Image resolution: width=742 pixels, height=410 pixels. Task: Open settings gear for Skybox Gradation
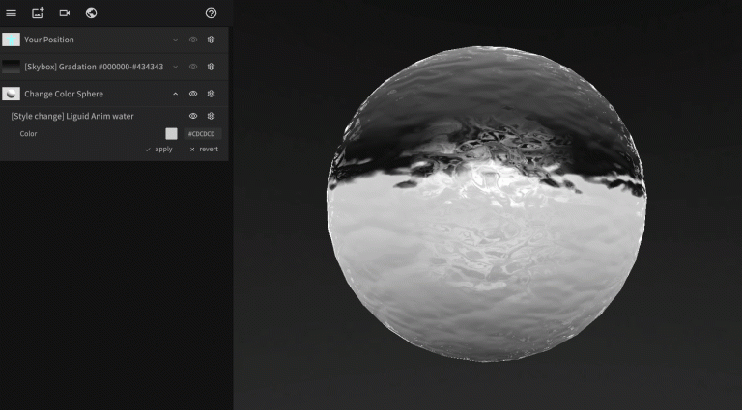pos(211,67)
